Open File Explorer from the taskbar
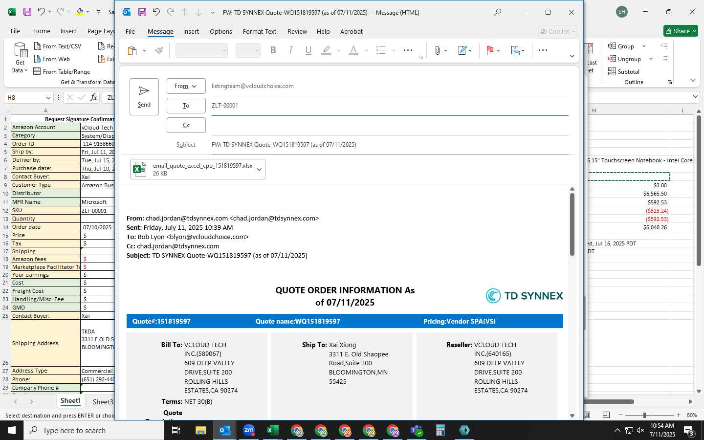 (x=201, y=430)
